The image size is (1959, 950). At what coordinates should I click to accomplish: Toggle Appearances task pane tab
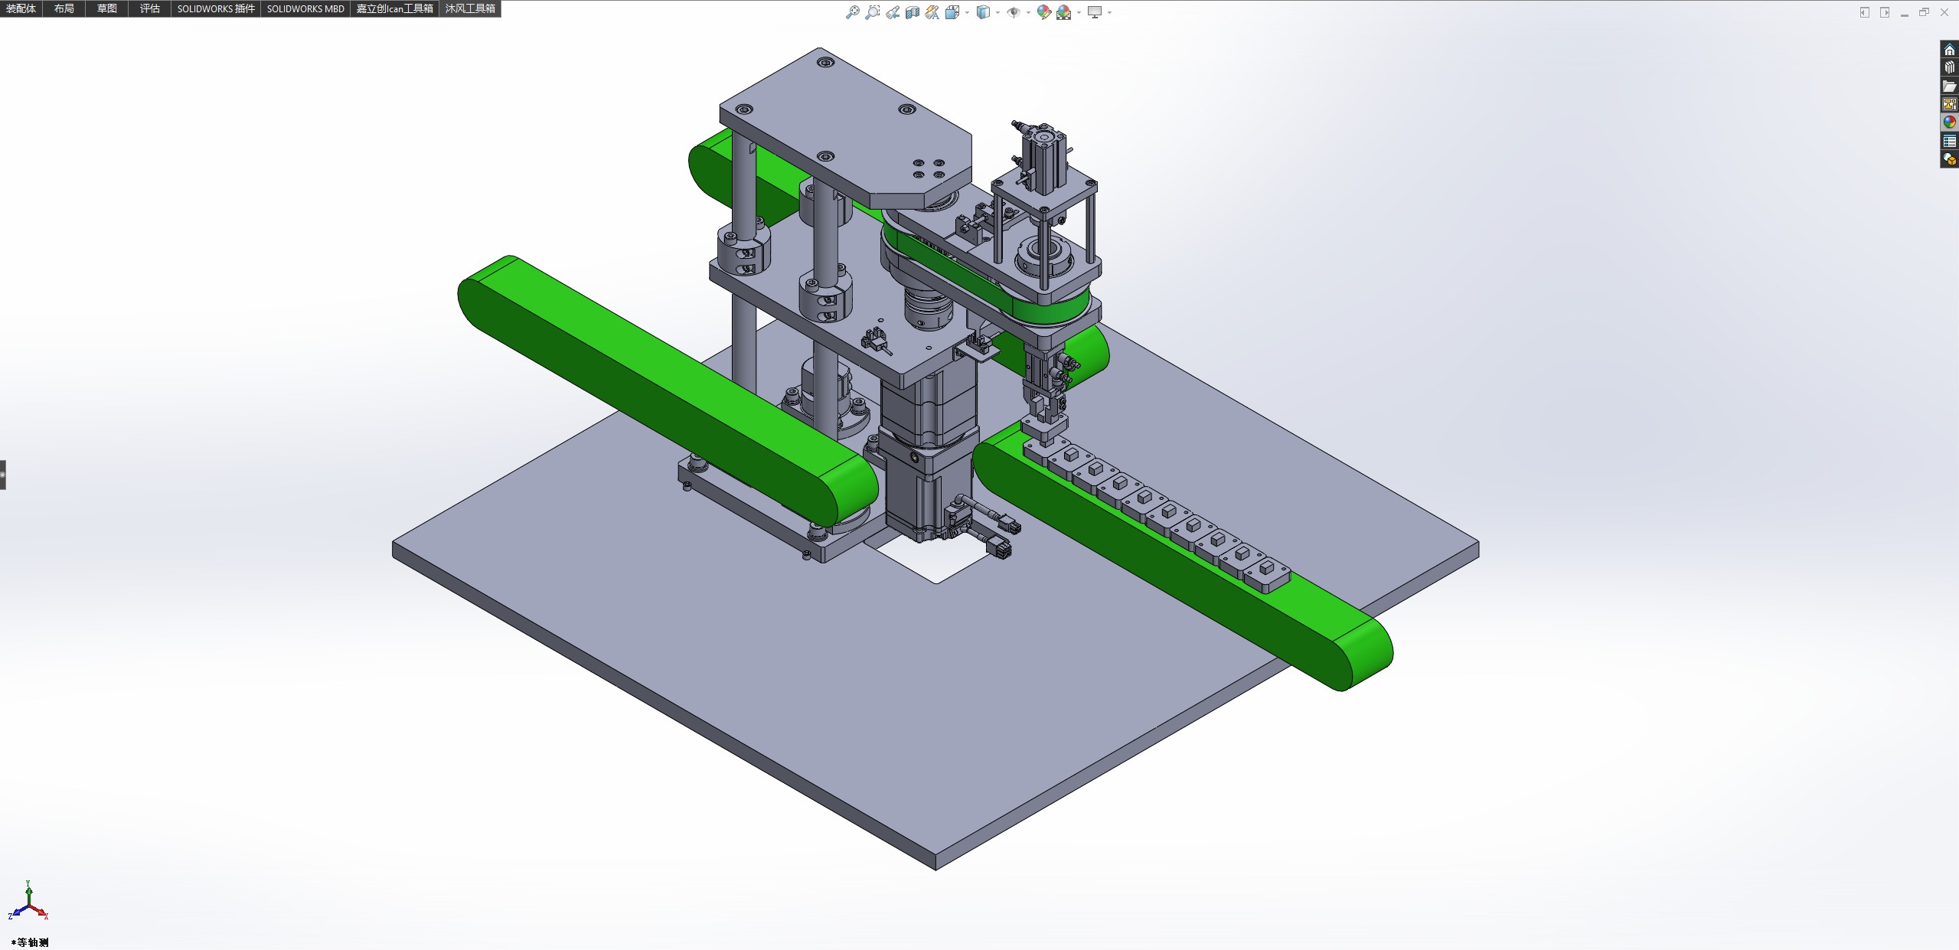tap(1949, 122)
